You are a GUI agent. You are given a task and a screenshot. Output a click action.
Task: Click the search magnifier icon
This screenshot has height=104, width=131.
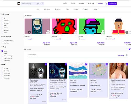coord(42,4)
